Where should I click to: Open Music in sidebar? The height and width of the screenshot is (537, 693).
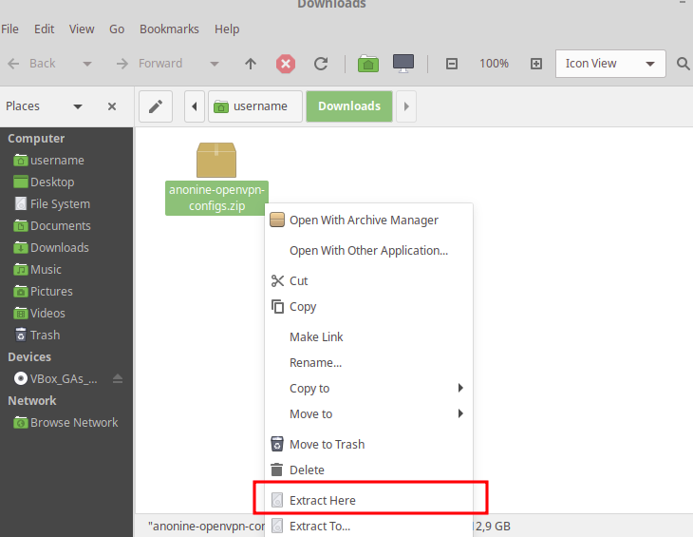[x=37, y=269]
